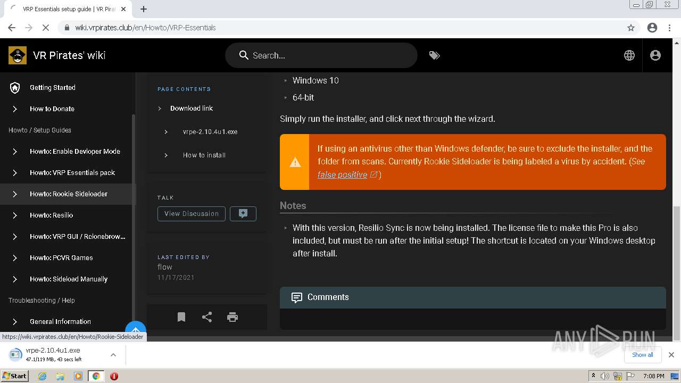Click Download link in page contents

pos(192,109)
